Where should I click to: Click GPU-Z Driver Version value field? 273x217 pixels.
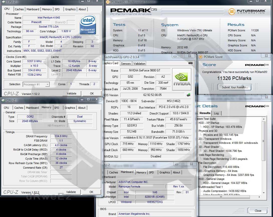tap(156, 138)
